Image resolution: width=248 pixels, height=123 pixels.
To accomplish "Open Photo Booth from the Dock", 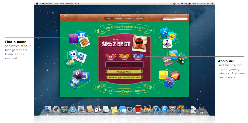I will click(139, 109).
